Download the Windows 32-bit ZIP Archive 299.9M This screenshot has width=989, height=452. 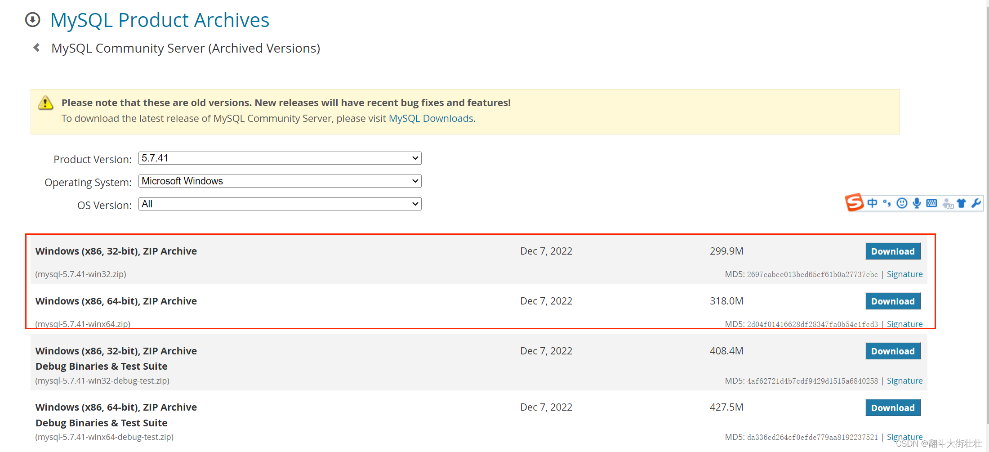(x=893, y=251)
